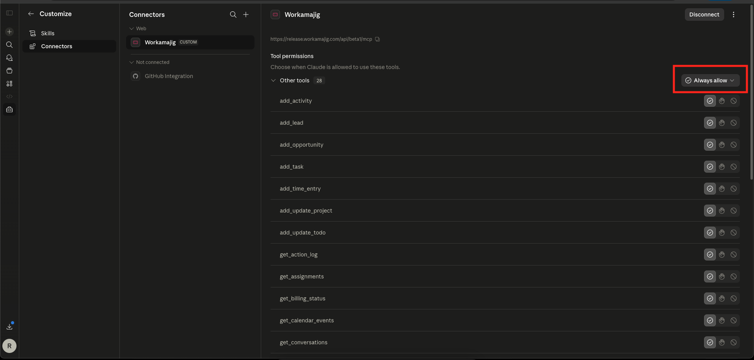The width and height of the screenshot is (754, 360).
Task: Open the code icon in left rail
Action: (9, 96)
